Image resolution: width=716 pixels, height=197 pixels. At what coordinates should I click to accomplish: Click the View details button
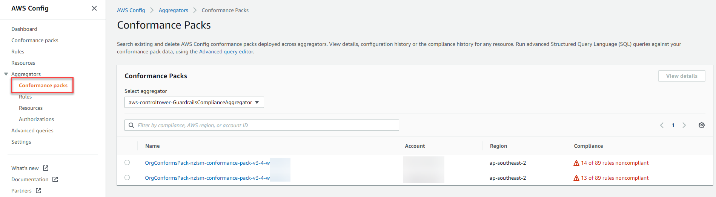coord(681,76)
